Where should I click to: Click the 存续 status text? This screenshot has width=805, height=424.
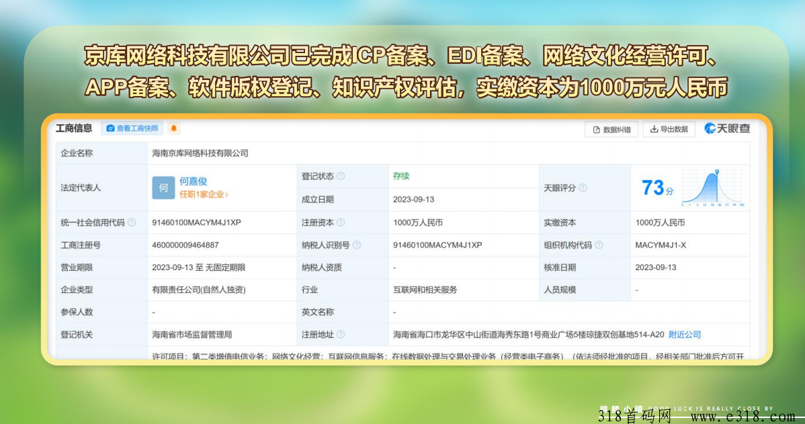pos(401,176)
